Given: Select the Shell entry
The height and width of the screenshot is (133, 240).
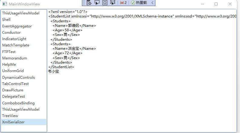Looking at the screenshot, I should tap(24, 20).
